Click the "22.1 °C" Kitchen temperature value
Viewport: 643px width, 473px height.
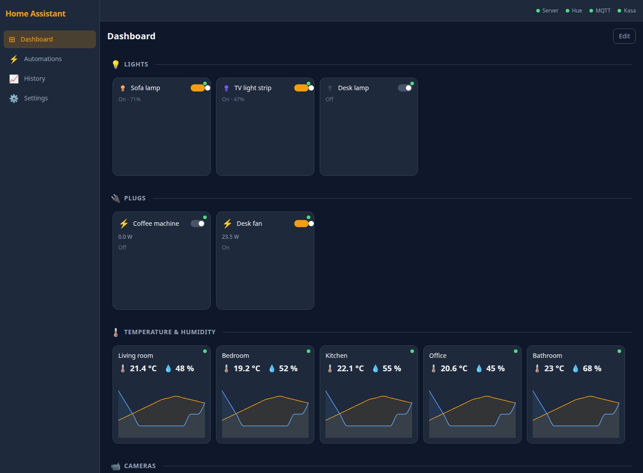coord(351,369)
